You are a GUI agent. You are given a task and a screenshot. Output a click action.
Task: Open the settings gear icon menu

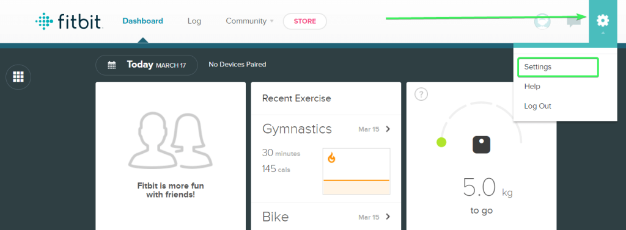(602, 20)
